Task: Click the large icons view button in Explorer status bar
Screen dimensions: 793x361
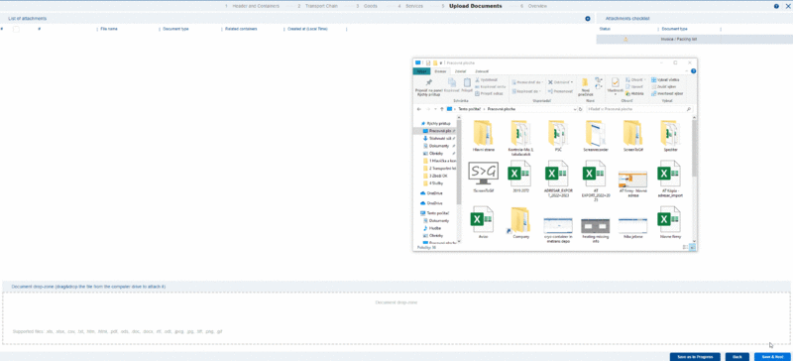Action: click(x=692, y=247)
